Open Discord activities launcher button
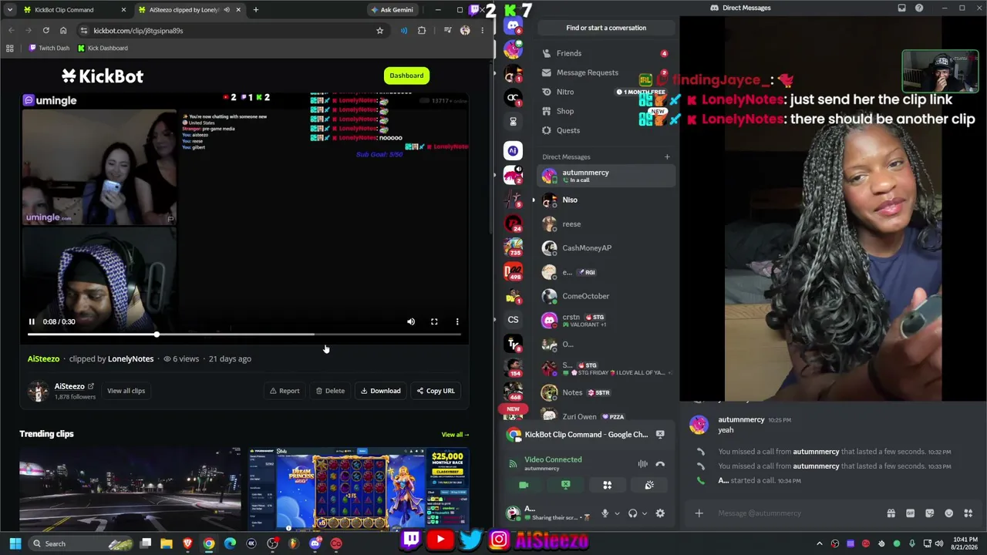 (607, 485)
